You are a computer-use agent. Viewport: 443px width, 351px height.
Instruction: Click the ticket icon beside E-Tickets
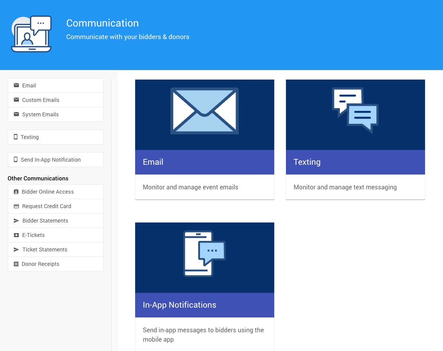(16, 235)
